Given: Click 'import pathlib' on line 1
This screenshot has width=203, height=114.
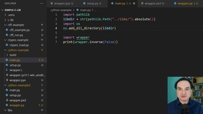Looking at the screenshot, I should tap(76, 15).
